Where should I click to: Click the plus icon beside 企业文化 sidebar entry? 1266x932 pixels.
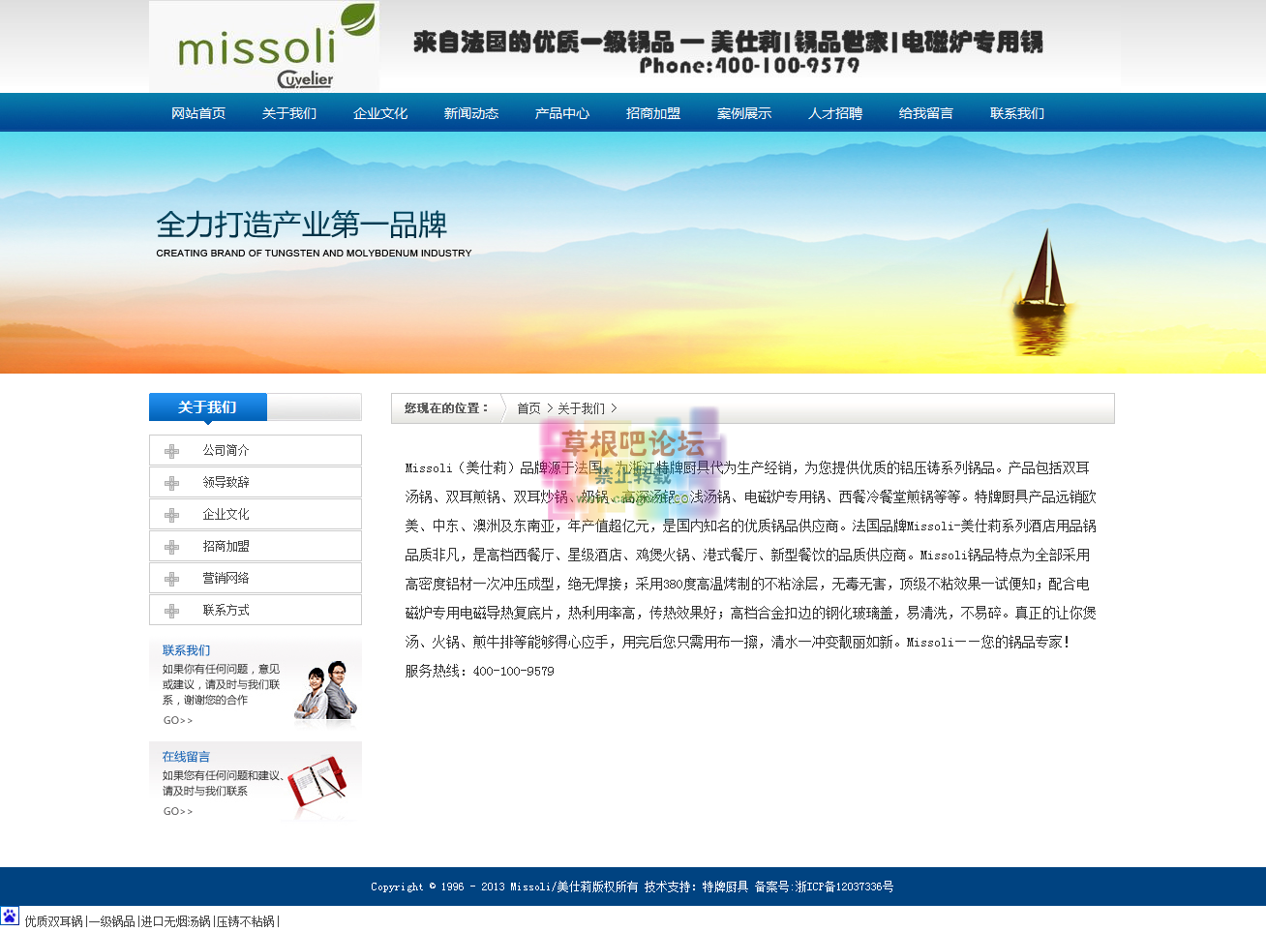[x=174, y=513]
